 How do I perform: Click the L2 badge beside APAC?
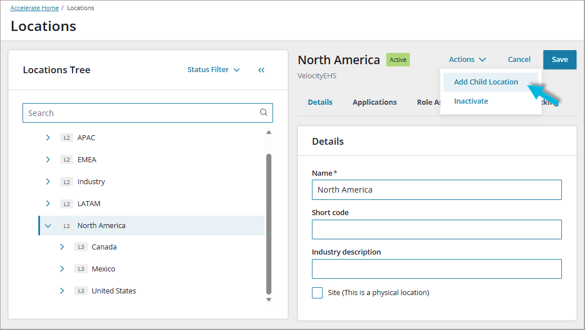[x=66, y=138]
